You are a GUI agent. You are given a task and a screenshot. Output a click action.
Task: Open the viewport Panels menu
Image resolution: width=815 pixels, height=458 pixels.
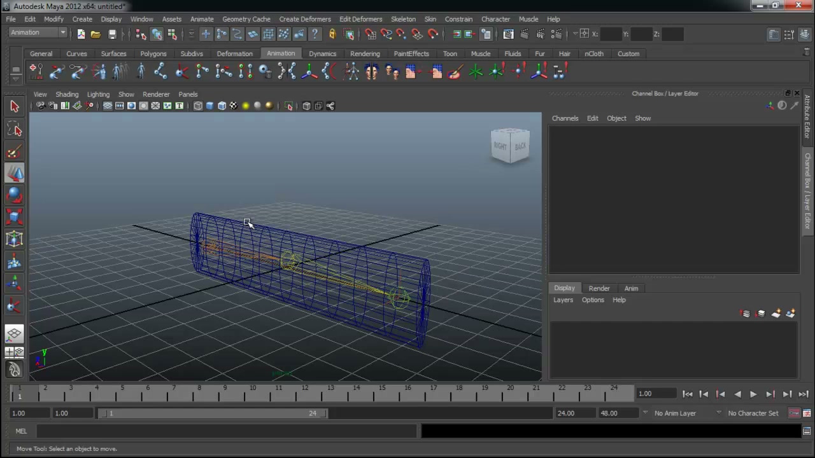188,94
